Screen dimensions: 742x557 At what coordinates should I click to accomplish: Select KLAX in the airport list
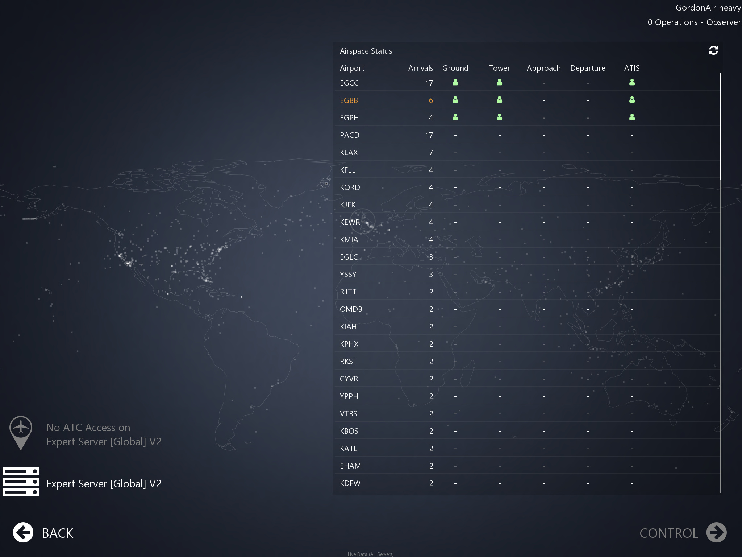click(x=349, y=153)
